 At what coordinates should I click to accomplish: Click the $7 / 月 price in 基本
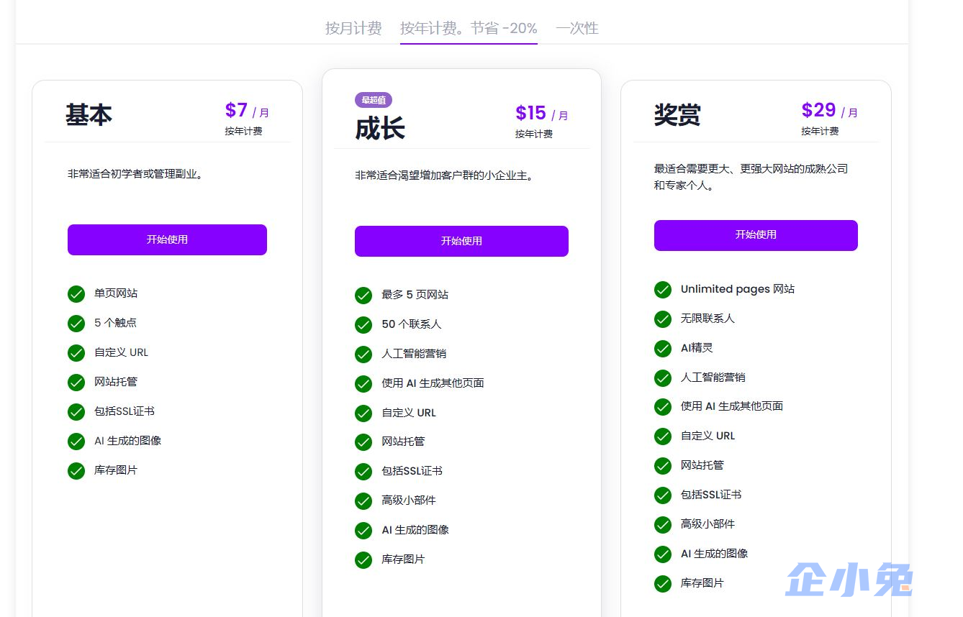click(247, 111)
